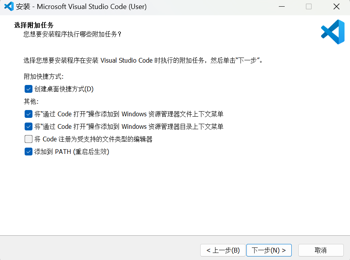Click the 将 Code 注册为受支持的文件类型的编辑器 label
This screenshot has width=350, height=260.
93,139
